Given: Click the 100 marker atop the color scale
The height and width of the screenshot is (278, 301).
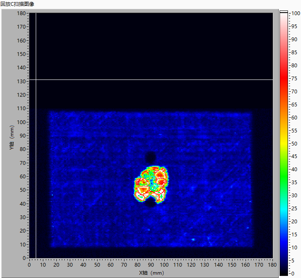Looking at the screenshot, I should point(296,13).
